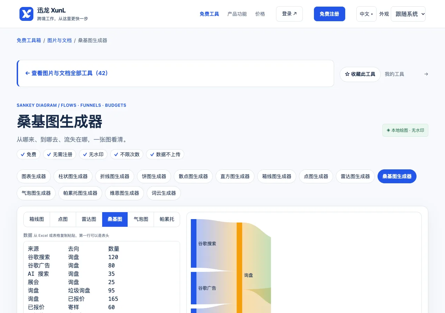
Task: Select the 折线图生成器 pill
Action: pyautogui.click(x=115, y=176)
